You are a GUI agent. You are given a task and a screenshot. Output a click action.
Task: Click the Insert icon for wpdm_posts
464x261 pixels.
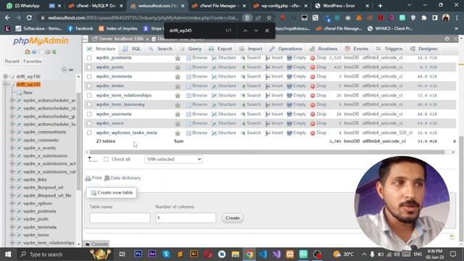click(268, 67)
